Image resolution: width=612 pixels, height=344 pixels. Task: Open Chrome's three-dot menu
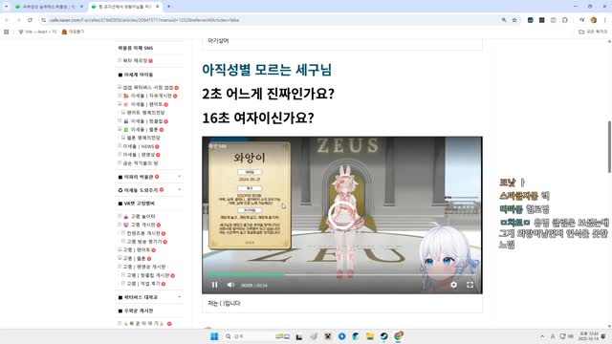tap(604, 20)
